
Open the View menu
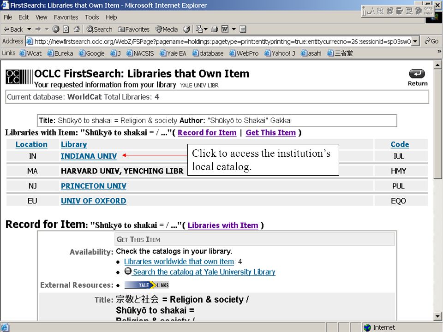click(41, 17)
